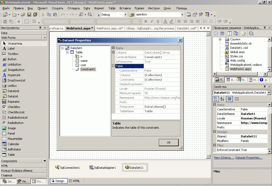Click the background color highlighter icon
This screenshot has height=186, width=272.
point(172,21)
